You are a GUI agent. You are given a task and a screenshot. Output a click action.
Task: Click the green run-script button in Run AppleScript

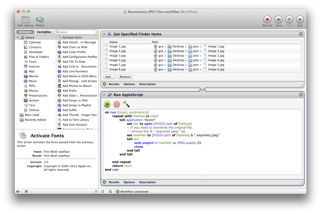tap(107, 104)
